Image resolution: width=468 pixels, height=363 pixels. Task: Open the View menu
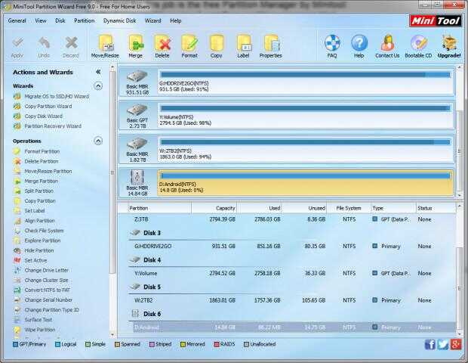point(41,20)
